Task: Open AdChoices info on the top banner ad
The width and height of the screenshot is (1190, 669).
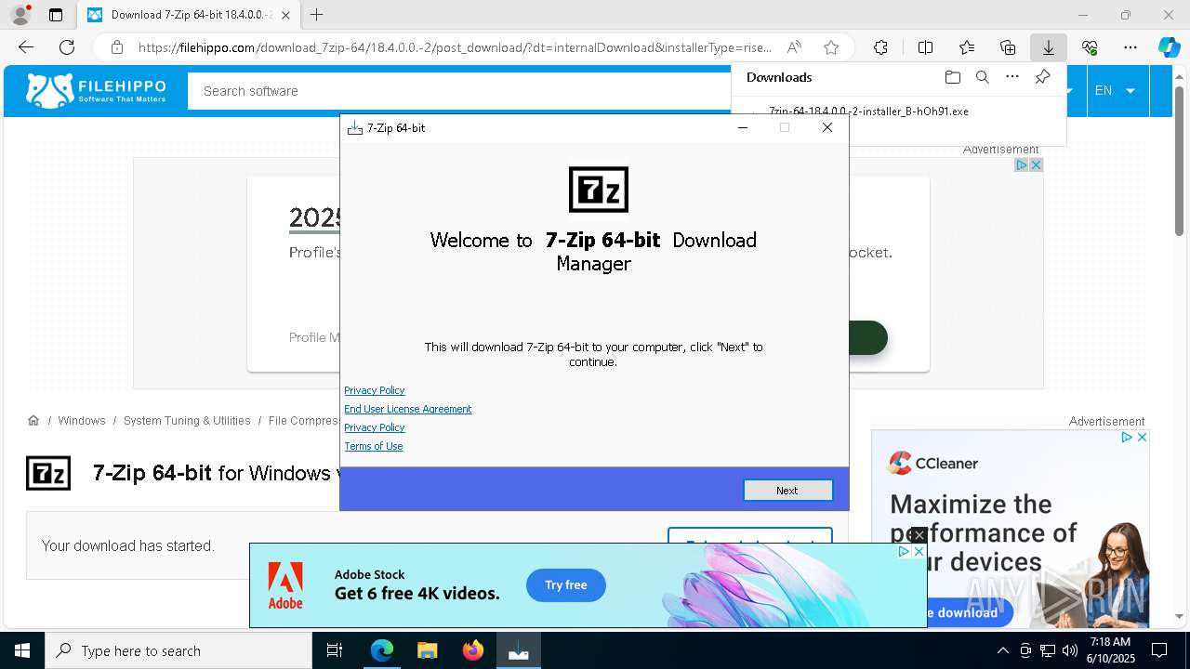Action: (1021, 165)
